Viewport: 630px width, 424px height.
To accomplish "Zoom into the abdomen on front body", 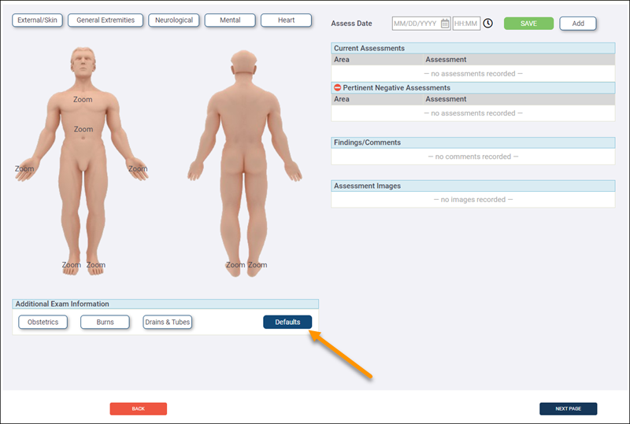I will click(83, 129).
